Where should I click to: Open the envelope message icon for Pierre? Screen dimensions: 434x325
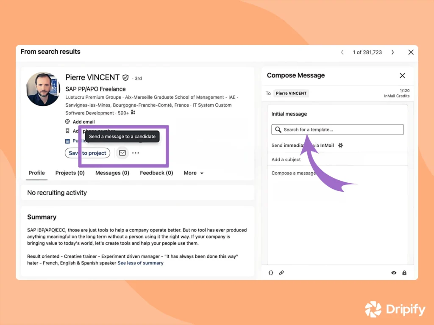coord(122,153)
